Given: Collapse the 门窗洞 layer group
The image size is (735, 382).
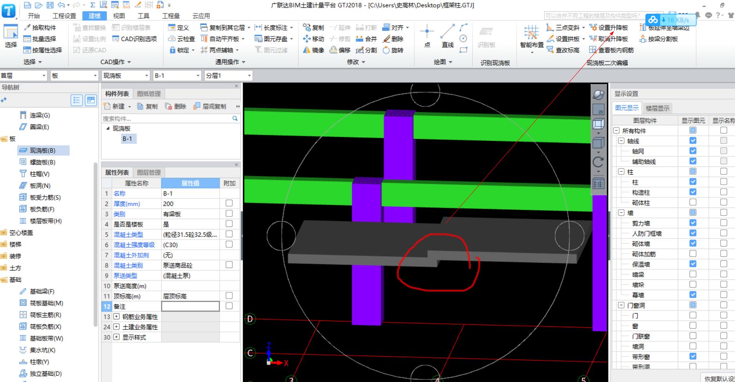Looking at the screenshot, I should 622,305.
